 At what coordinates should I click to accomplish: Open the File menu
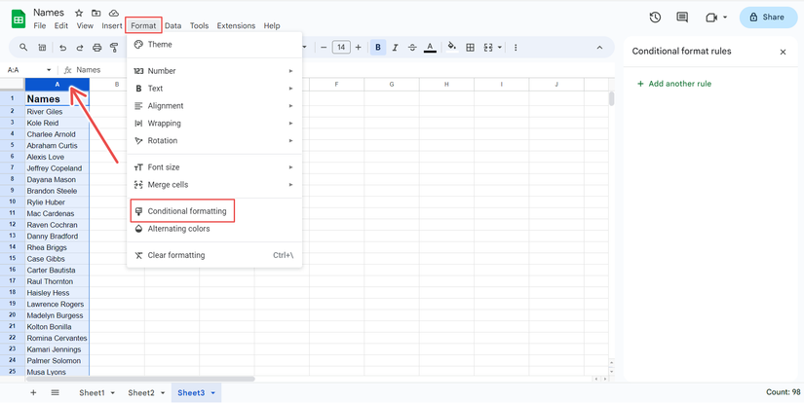pyautogui.click(x=40, y=25)
